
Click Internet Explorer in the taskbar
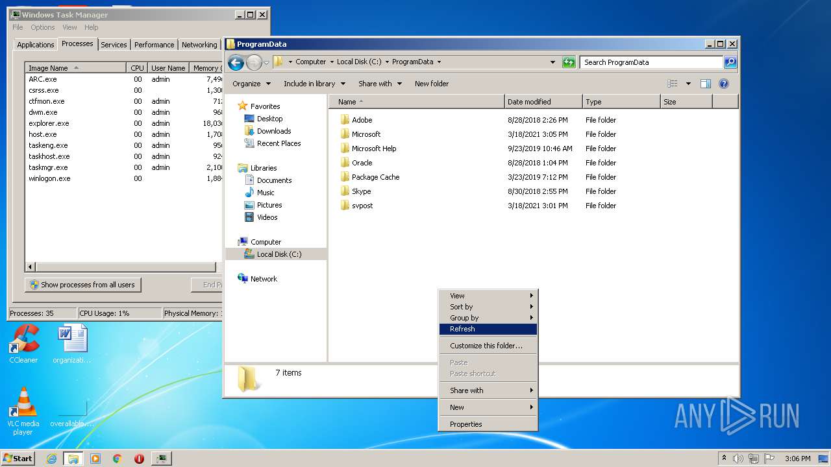[x=52, y=459]
